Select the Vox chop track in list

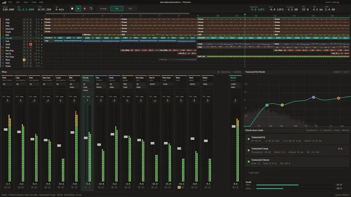[9, 51]
